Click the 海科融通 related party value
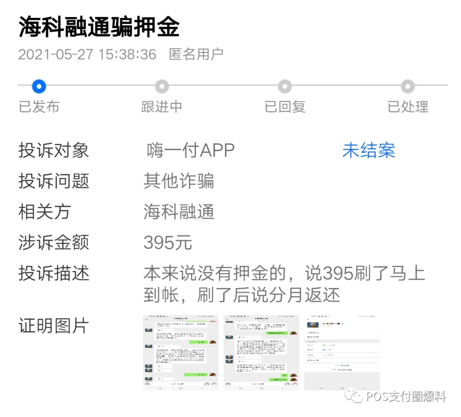Viewport: 461px width, 417px height. pyautogui.click(x=179, y=211)
